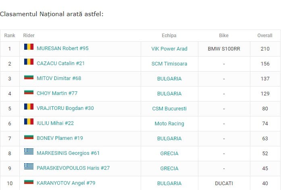Click the Bike column header
The image size is (281, 190).
tap(224, 36)
